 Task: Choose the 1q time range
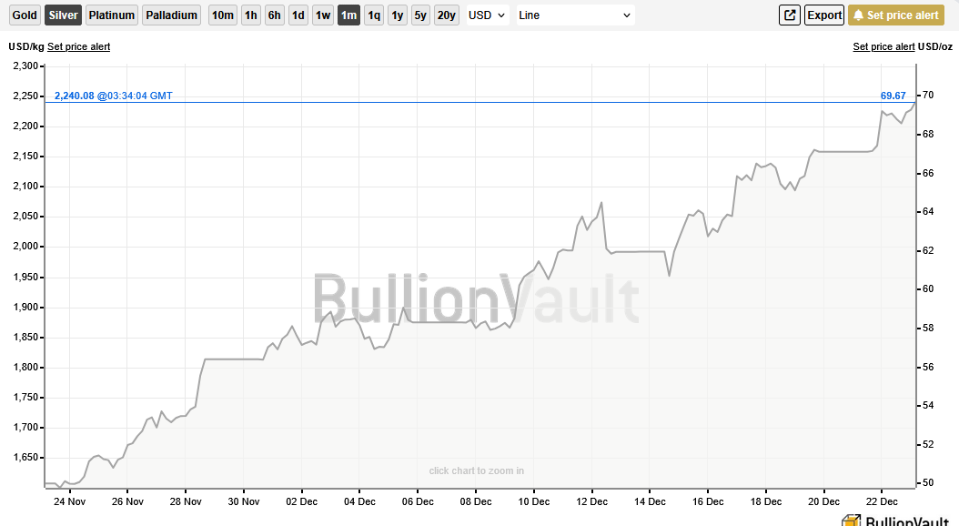tap(374, 15)
